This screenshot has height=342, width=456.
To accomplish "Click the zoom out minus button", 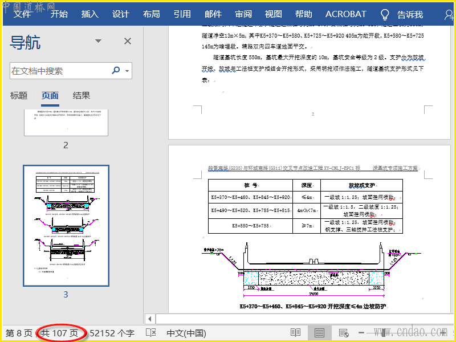I will pyautogui.click(x=361, y=333).
